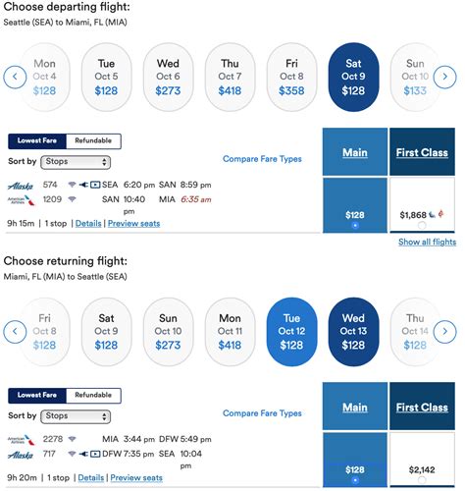The height and width of the screenshot is (491, 465).
Task: Select the $2,142 First Class returning fare radio
Action: pos(422,480)
